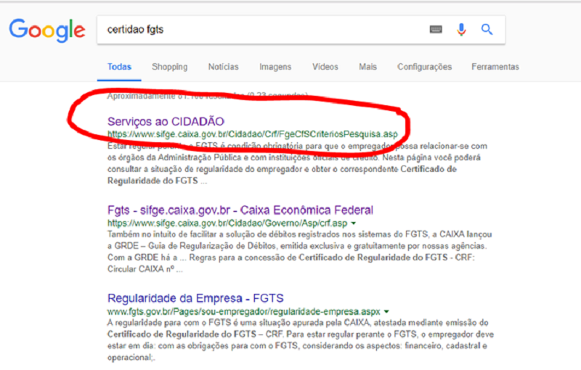Open 'Regularidade da Empresa - FGTS' result
This screenshot has width=581, height=370.
click(195, 298)
